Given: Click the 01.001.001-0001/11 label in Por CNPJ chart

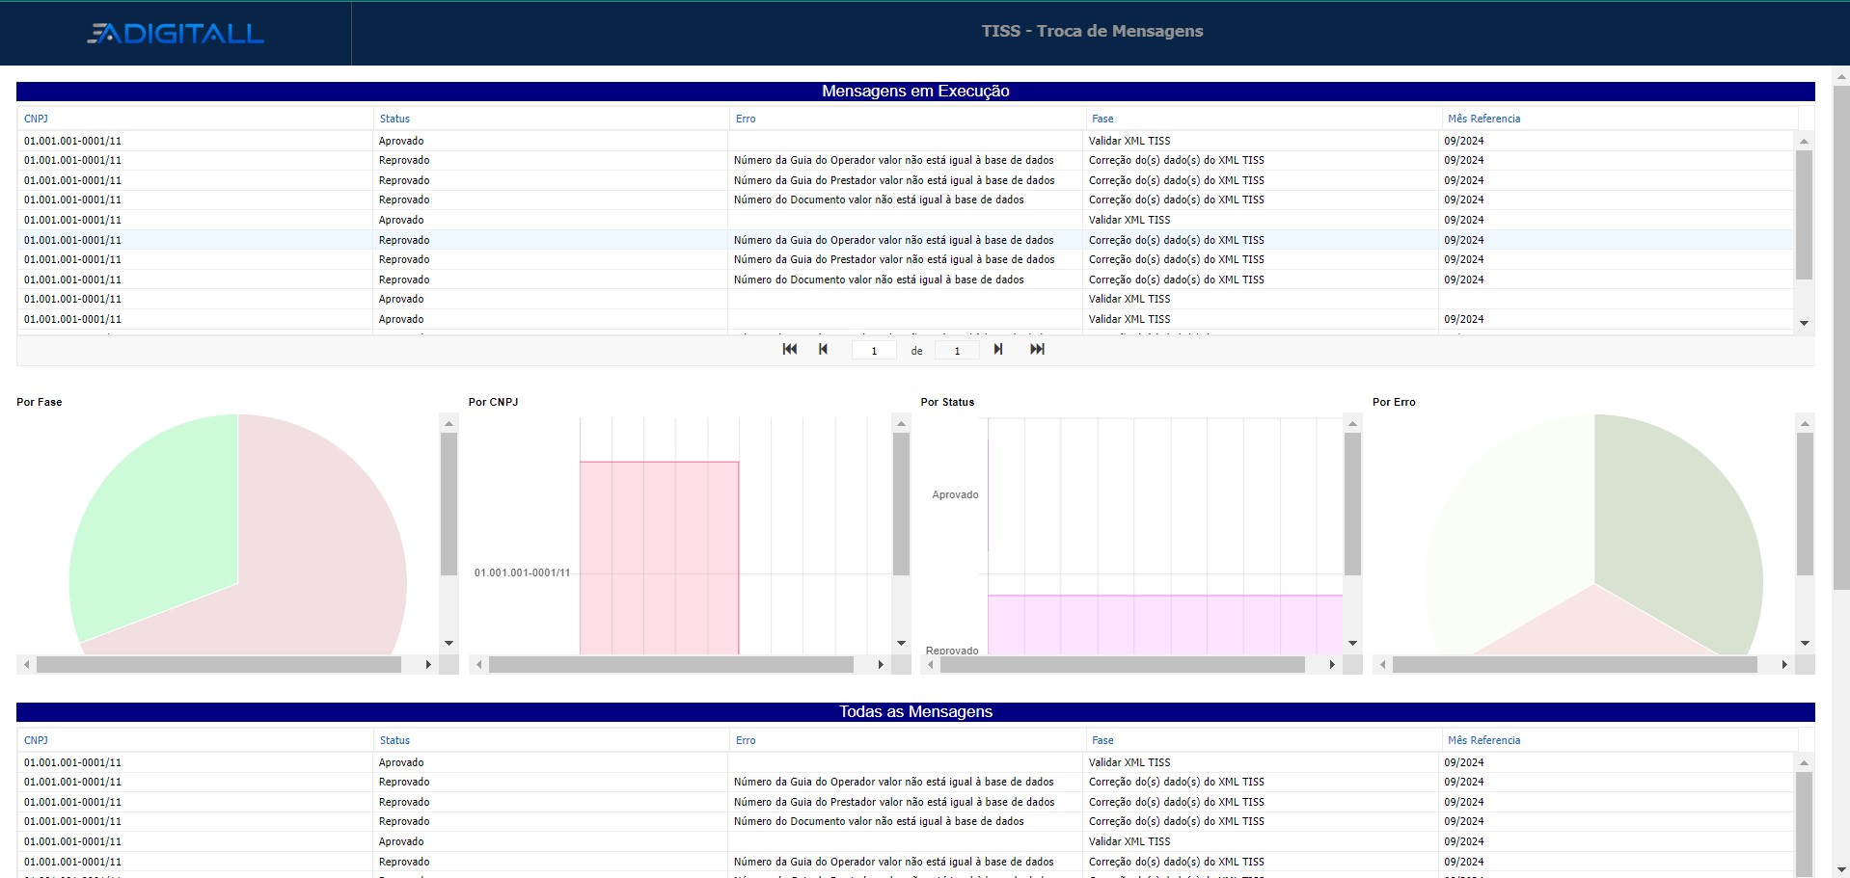Looking at the screenshot, I should coord(522,572).
